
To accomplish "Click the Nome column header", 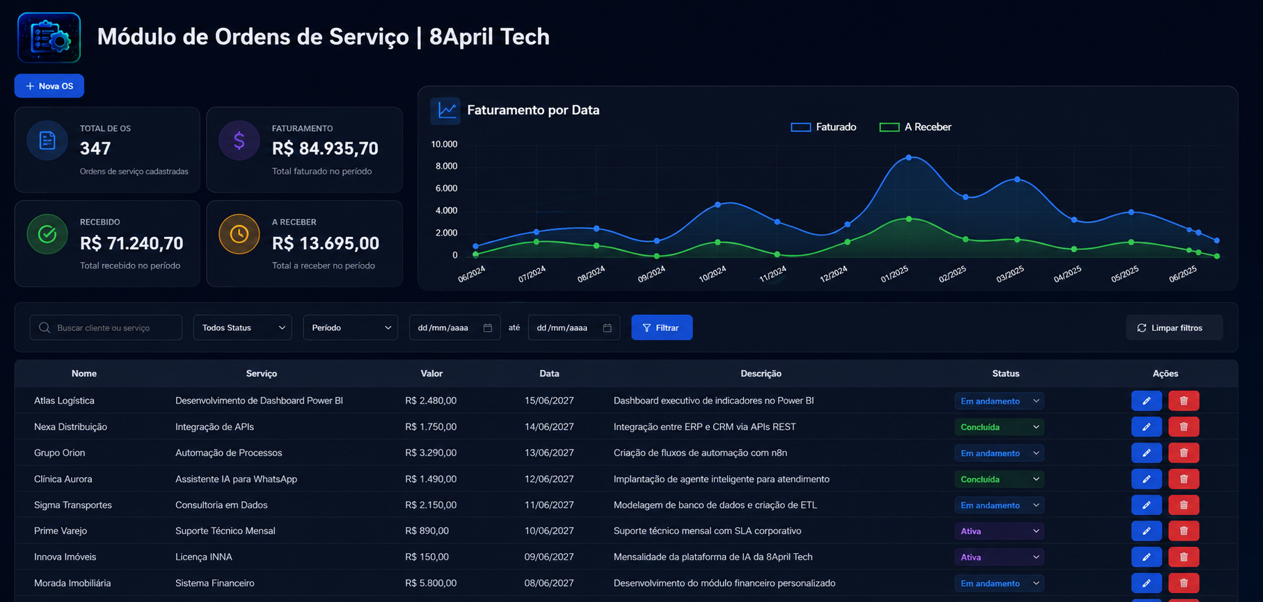I will [x=84, y=373].
